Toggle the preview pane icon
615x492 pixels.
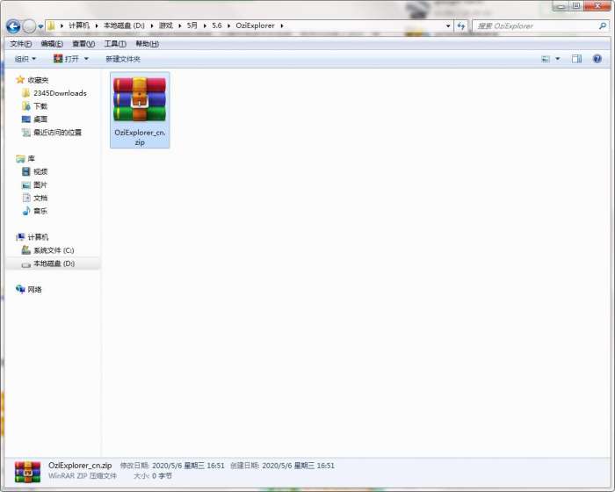pos(577,59)
